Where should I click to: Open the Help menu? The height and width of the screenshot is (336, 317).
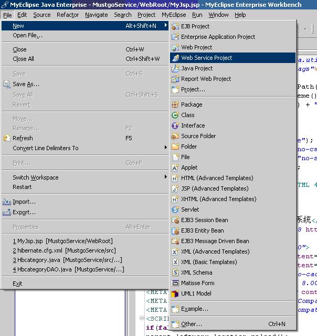240,15
